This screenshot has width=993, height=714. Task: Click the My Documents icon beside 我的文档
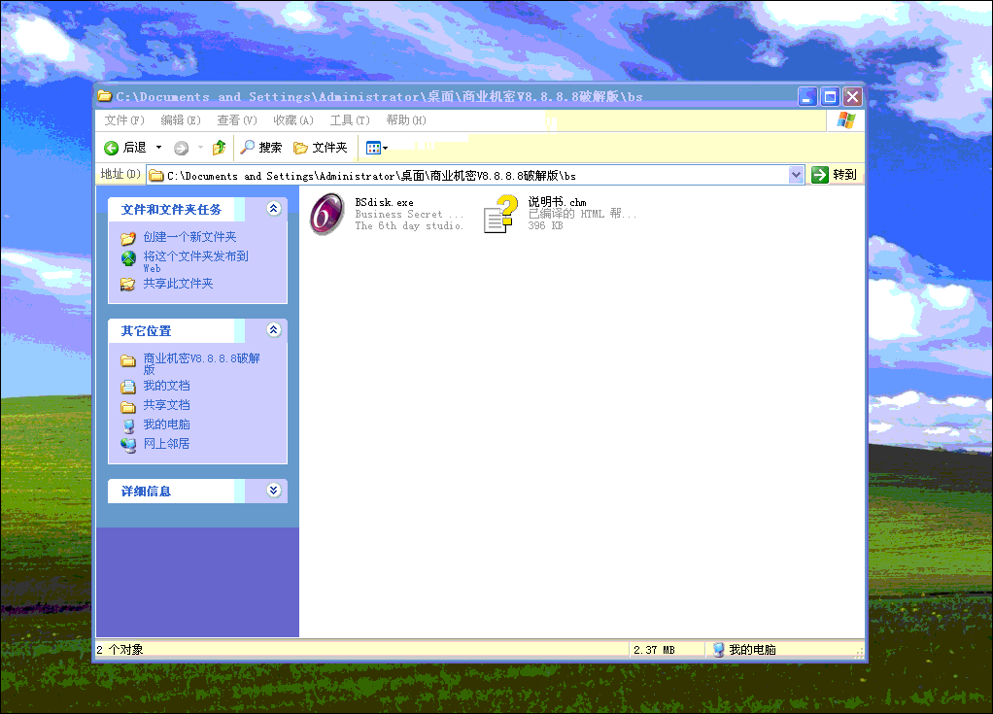tap(128, 387)
